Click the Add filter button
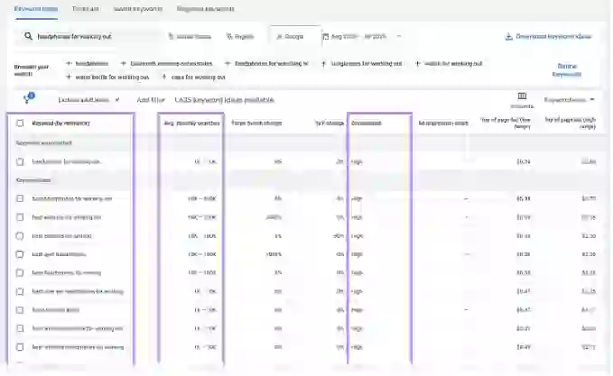Image resolution: width=613 pixels, height=376 pixels. click(x=151, y=99)
